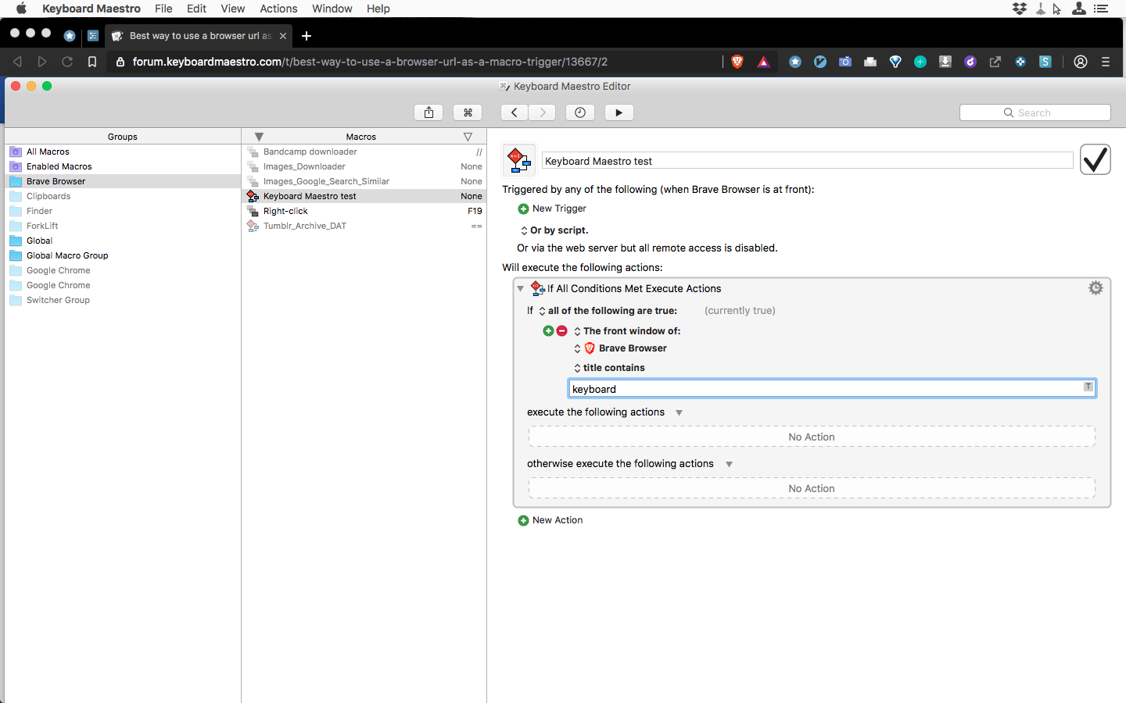Viewport: 1126px width, 703px height.
Task: Click the S extension icon in browser toolbar
Action: tap(1045, 62)
